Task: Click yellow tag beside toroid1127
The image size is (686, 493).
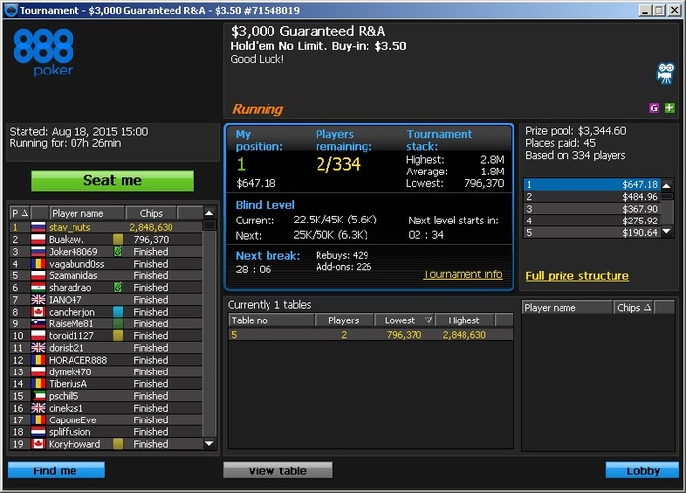Action: point(118,335)
